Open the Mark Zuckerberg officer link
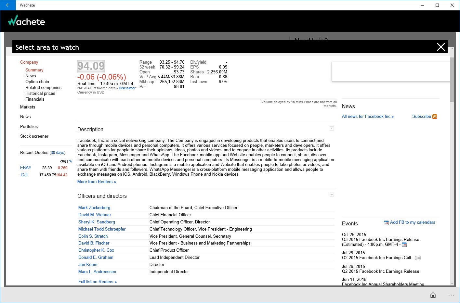Viewport: 460px width, 303px height. coord(94,208)
